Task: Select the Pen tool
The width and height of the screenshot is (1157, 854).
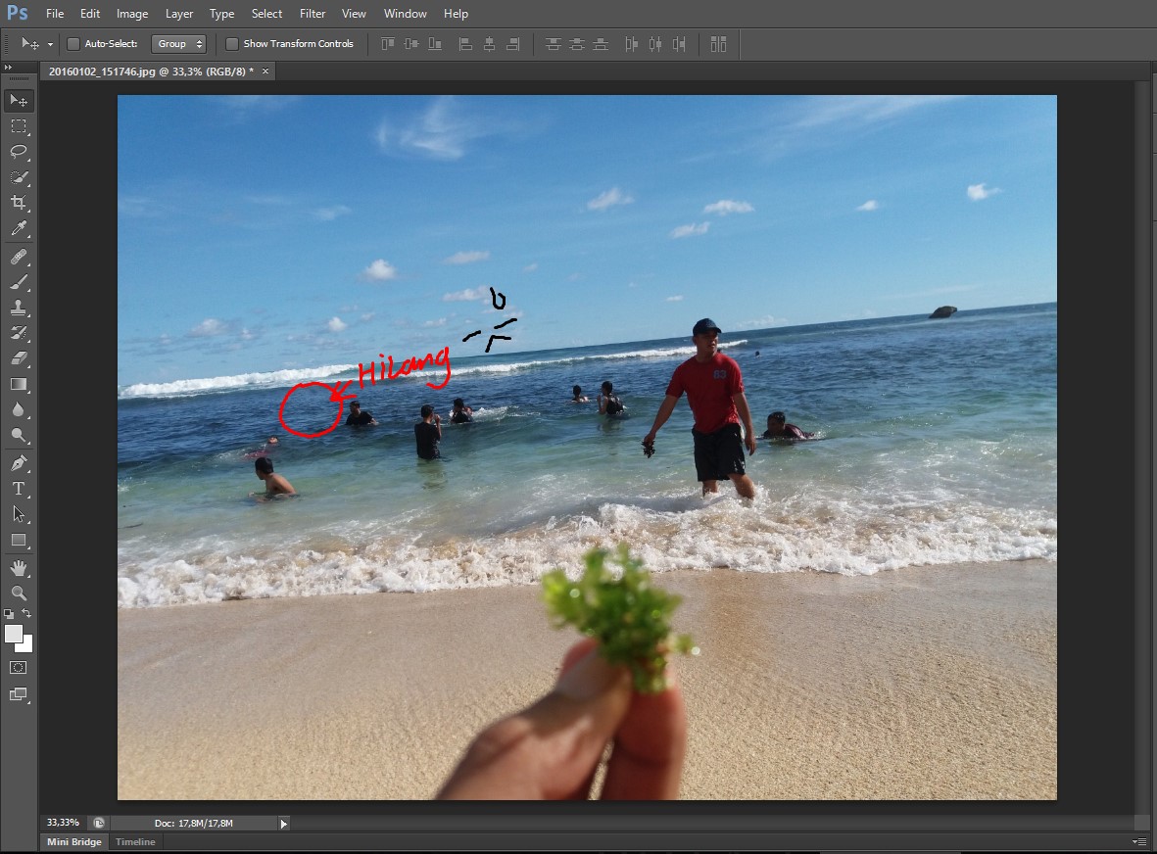Action: (x=19, y=463)
